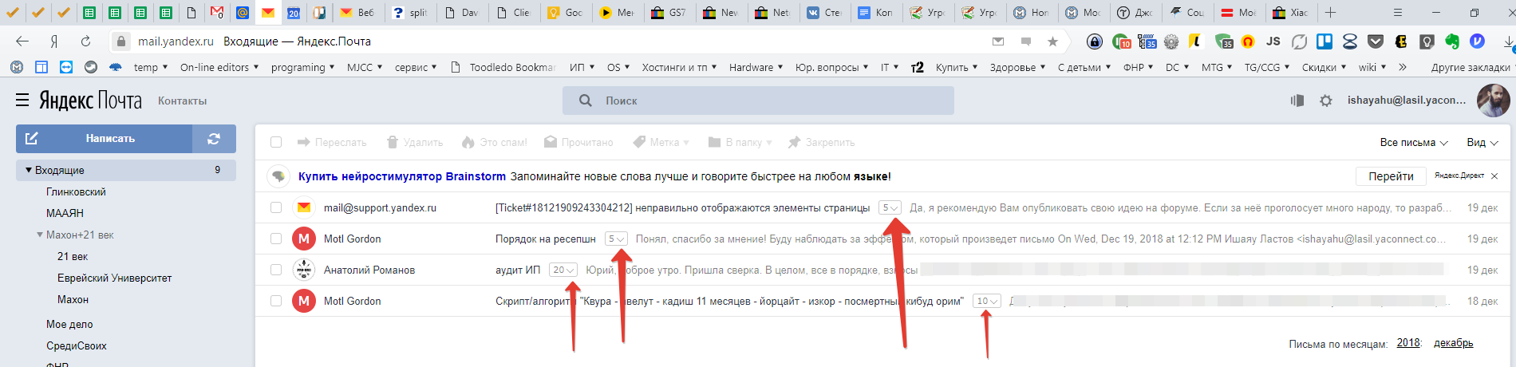This screenshot has width=1516, height=367.
Task: Click the Pocket extension icon
Action: [1376, 41]
